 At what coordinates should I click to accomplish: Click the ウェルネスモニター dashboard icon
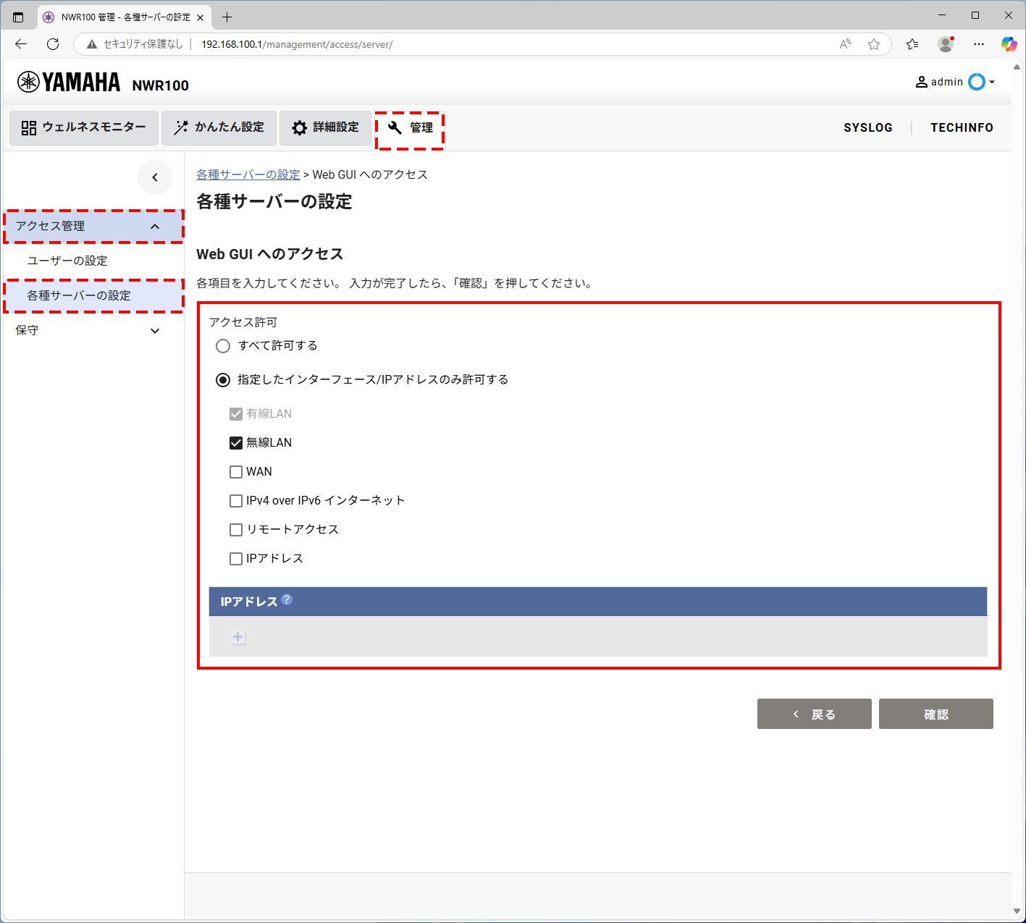(83, 127)
